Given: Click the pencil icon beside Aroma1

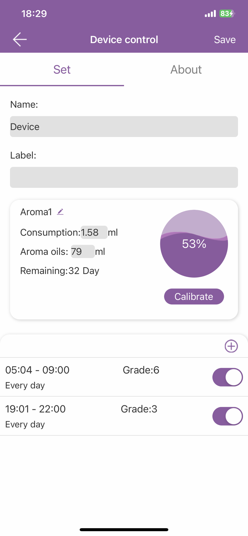Looking at the screenshot, I should pos(60,212).
